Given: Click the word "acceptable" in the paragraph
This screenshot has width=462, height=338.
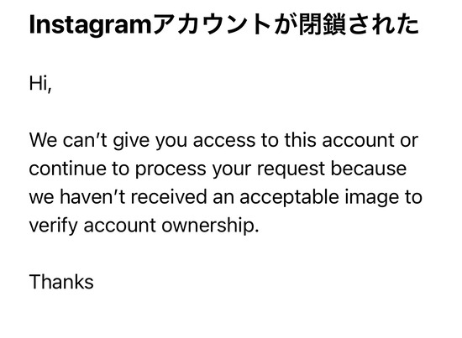Looking at the screenshot, I should pyautogui.click(x=289, y=198).
